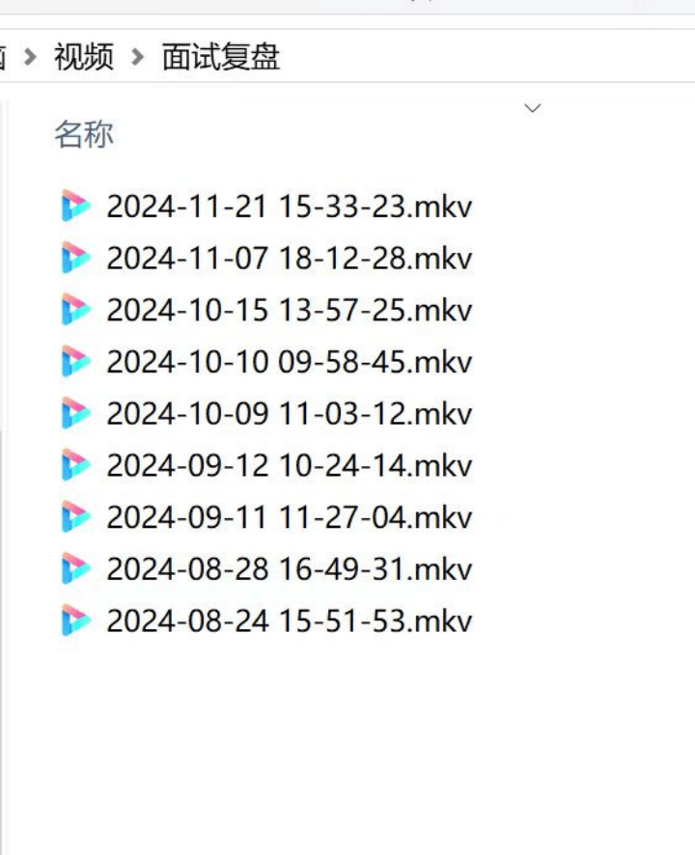Expand the breadcrumb arrow after 视频
This screenshot has width=695, height=855.
pyautogui.click(x=138, y=56)
